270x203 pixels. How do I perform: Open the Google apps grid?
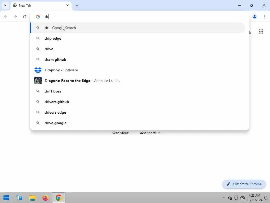pos(261,31)
